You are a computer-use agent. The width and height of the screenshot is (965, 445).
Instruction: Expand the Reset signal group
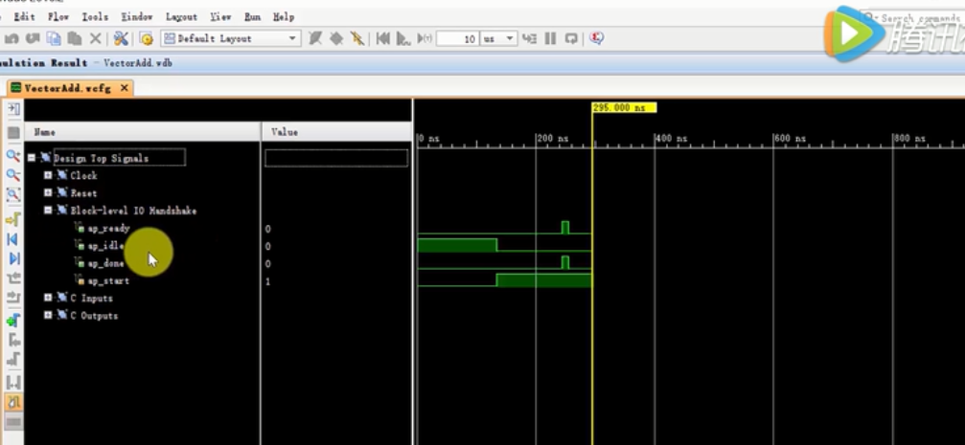click(48, 192)
